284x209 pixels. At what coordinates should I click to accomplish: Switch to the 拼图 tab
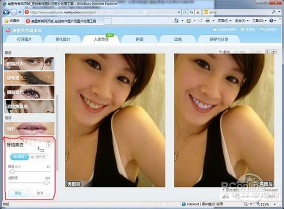(140, 39)
